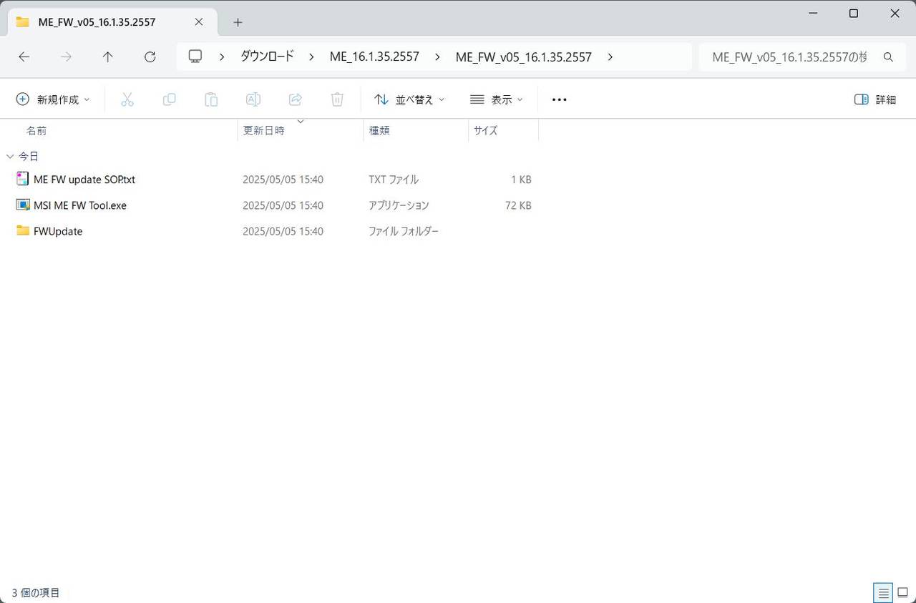Viewport: 916px width, 603px height.
Task: Click the FWUpdate row's date 2025/05/05 15:40
Action: 283,231
